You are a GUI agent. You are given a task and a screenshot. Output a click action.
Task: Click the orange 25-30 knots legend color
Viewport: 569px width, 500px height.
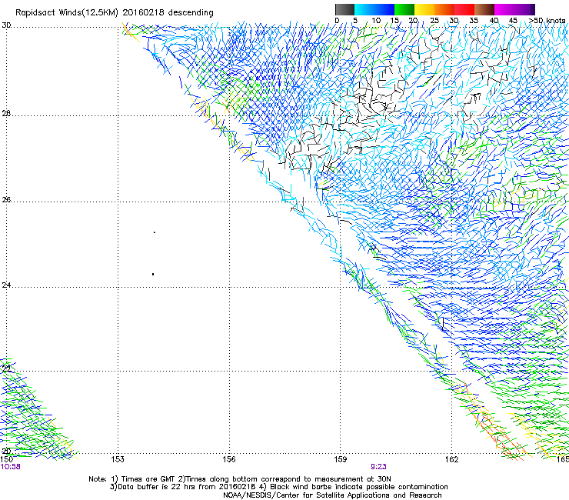pyautogui.click(x=444, y=9)
